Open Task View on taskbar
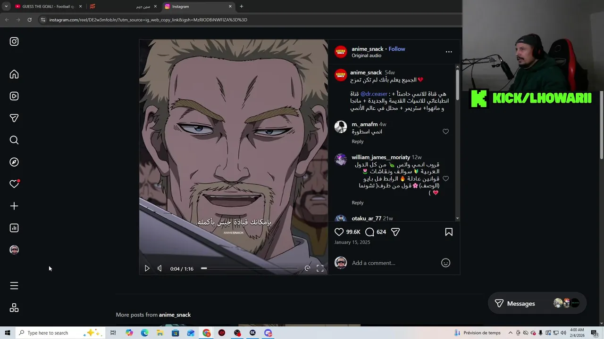Screen dimensions: 604x339 [113, 333]
